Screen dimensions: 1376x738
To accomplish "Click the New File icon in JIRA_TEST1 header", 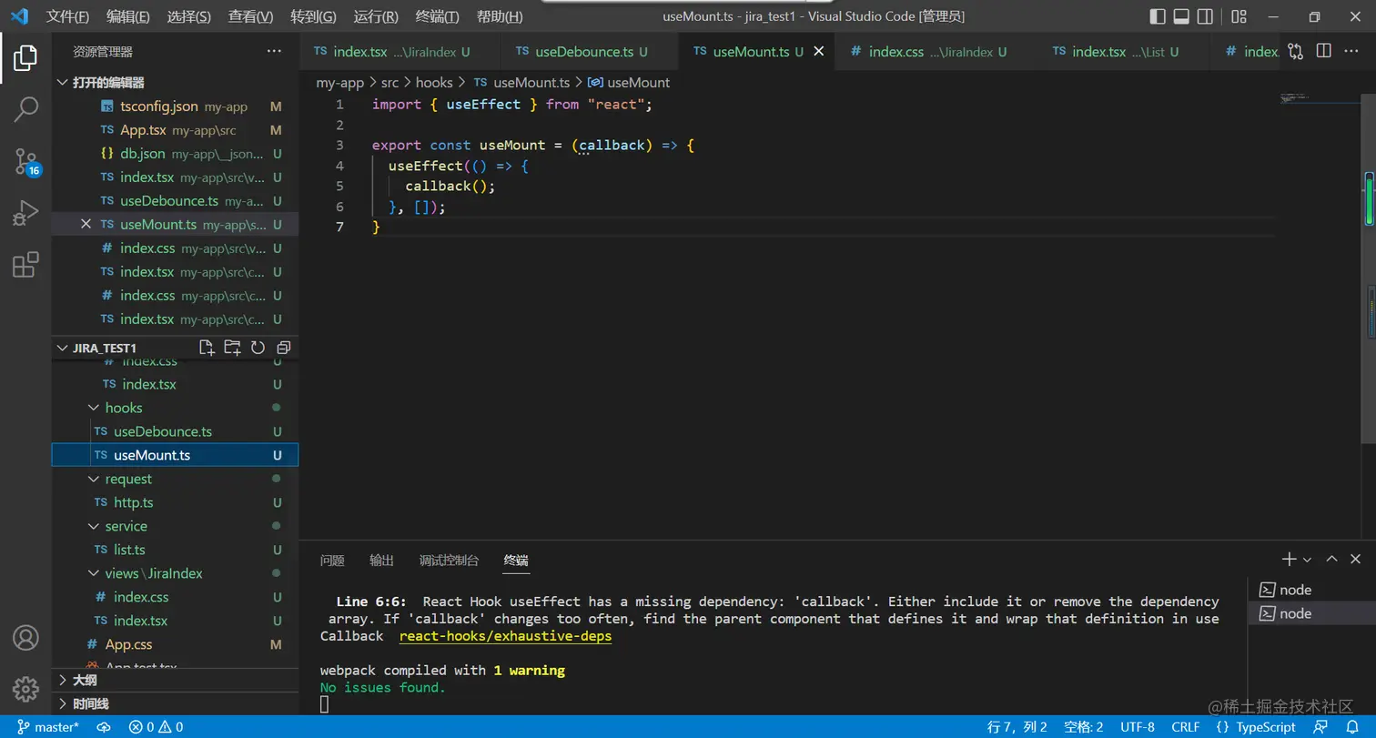I will pos(207,348).
